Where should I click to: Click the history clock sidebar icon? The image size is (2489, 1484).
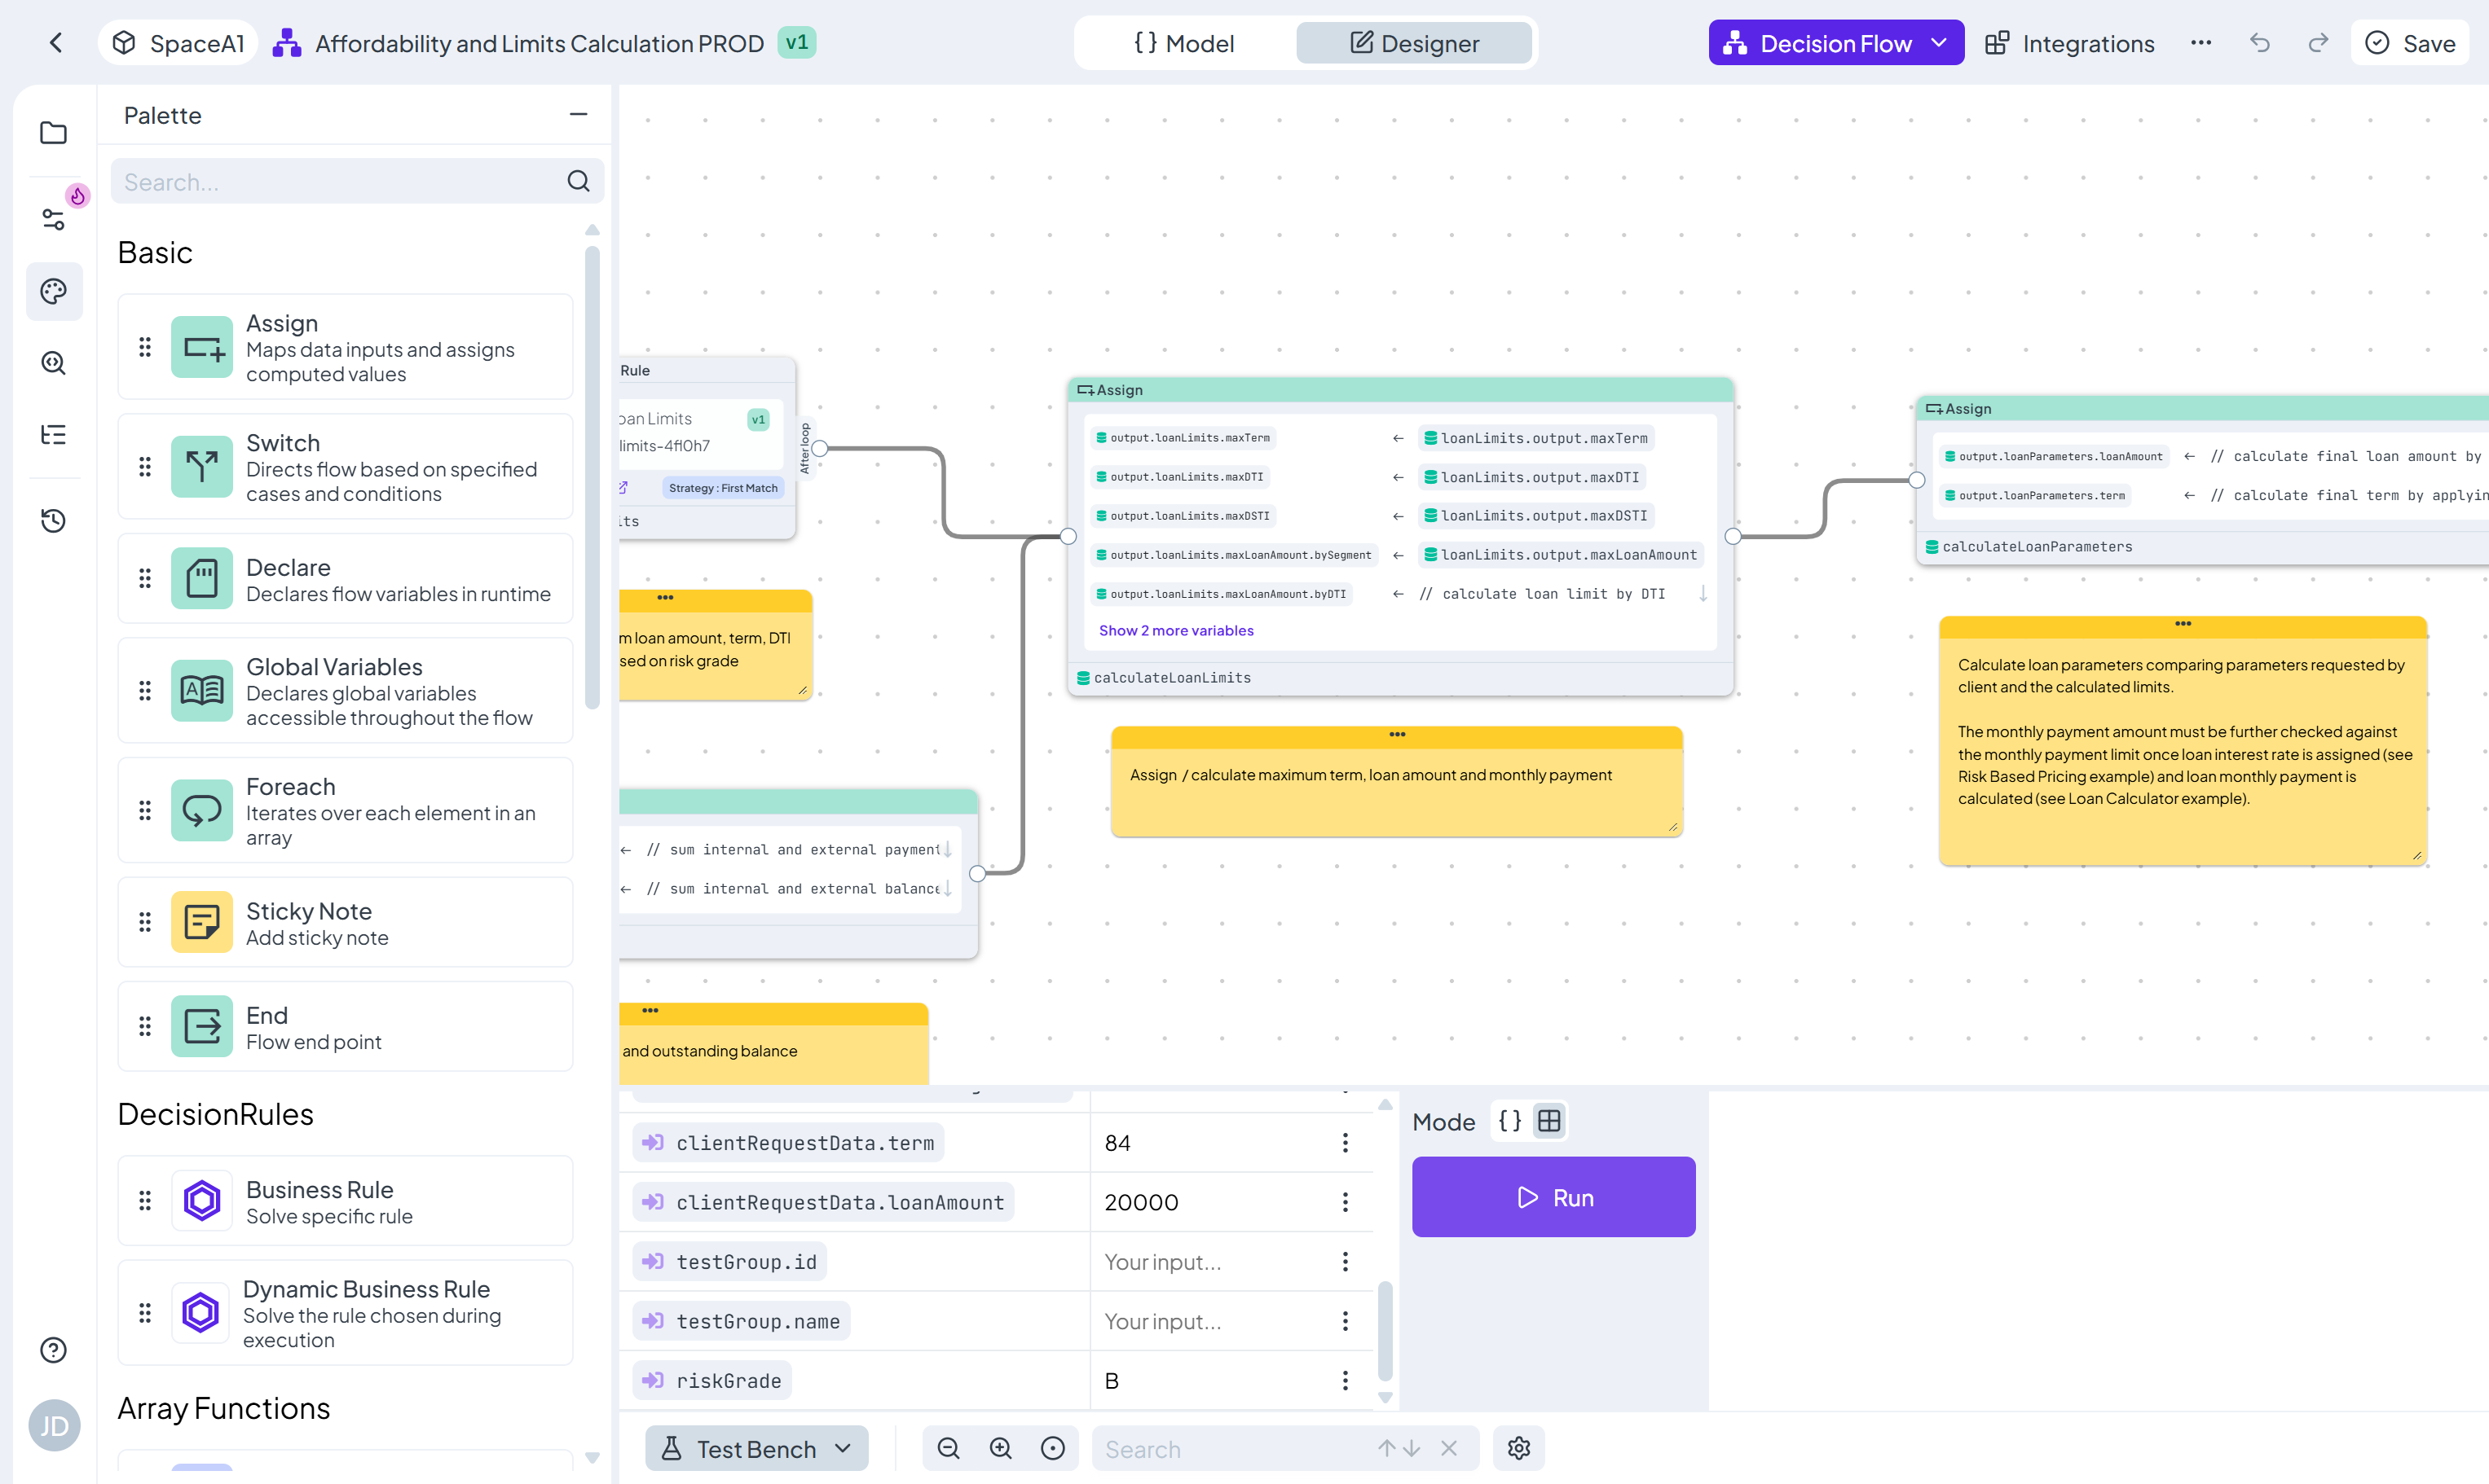tap(53, 520)
